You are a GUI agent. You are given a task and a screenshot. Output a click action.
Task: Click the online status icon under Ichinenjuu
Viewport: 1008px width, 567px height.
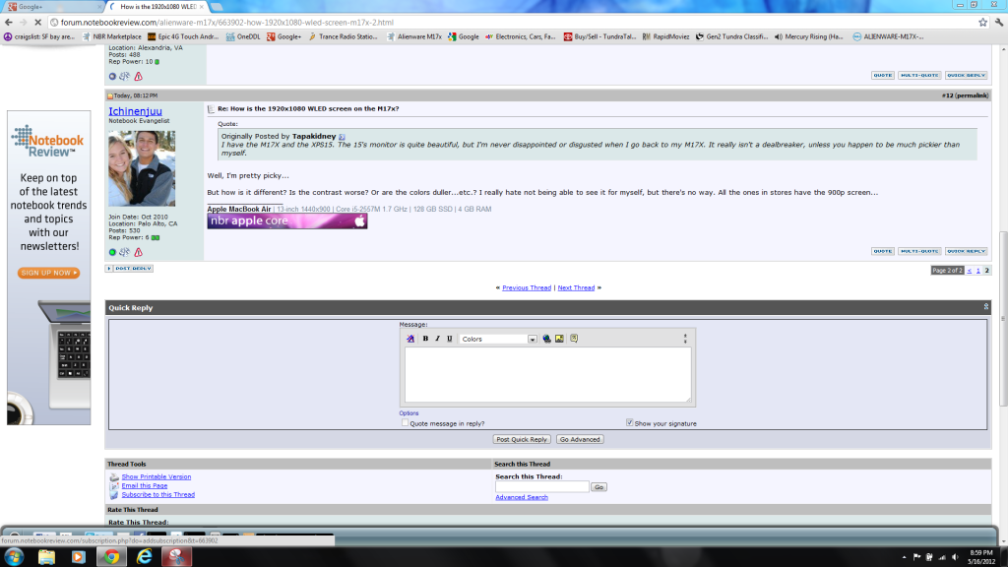112,253
